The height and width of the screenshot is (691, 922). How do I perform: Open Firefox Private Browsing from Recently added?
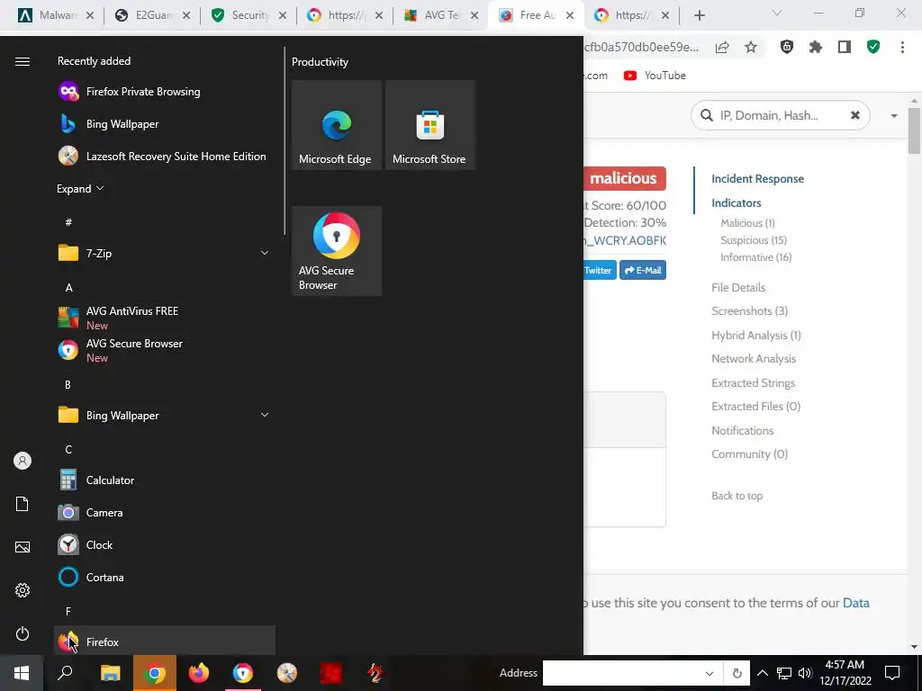point(166,92)
